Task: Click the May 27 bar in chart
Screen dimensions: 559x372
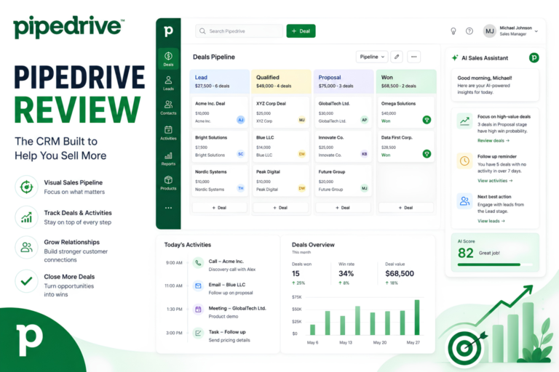Action: (x=417, y=318)
